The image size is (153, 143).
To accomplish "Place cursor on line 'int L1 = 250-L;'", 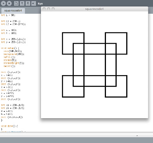I will [11, 21].
